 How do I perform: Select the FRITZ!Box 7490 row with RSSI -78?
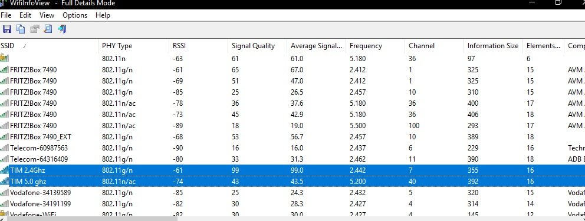pyautogui.click(x=292, y=103)
